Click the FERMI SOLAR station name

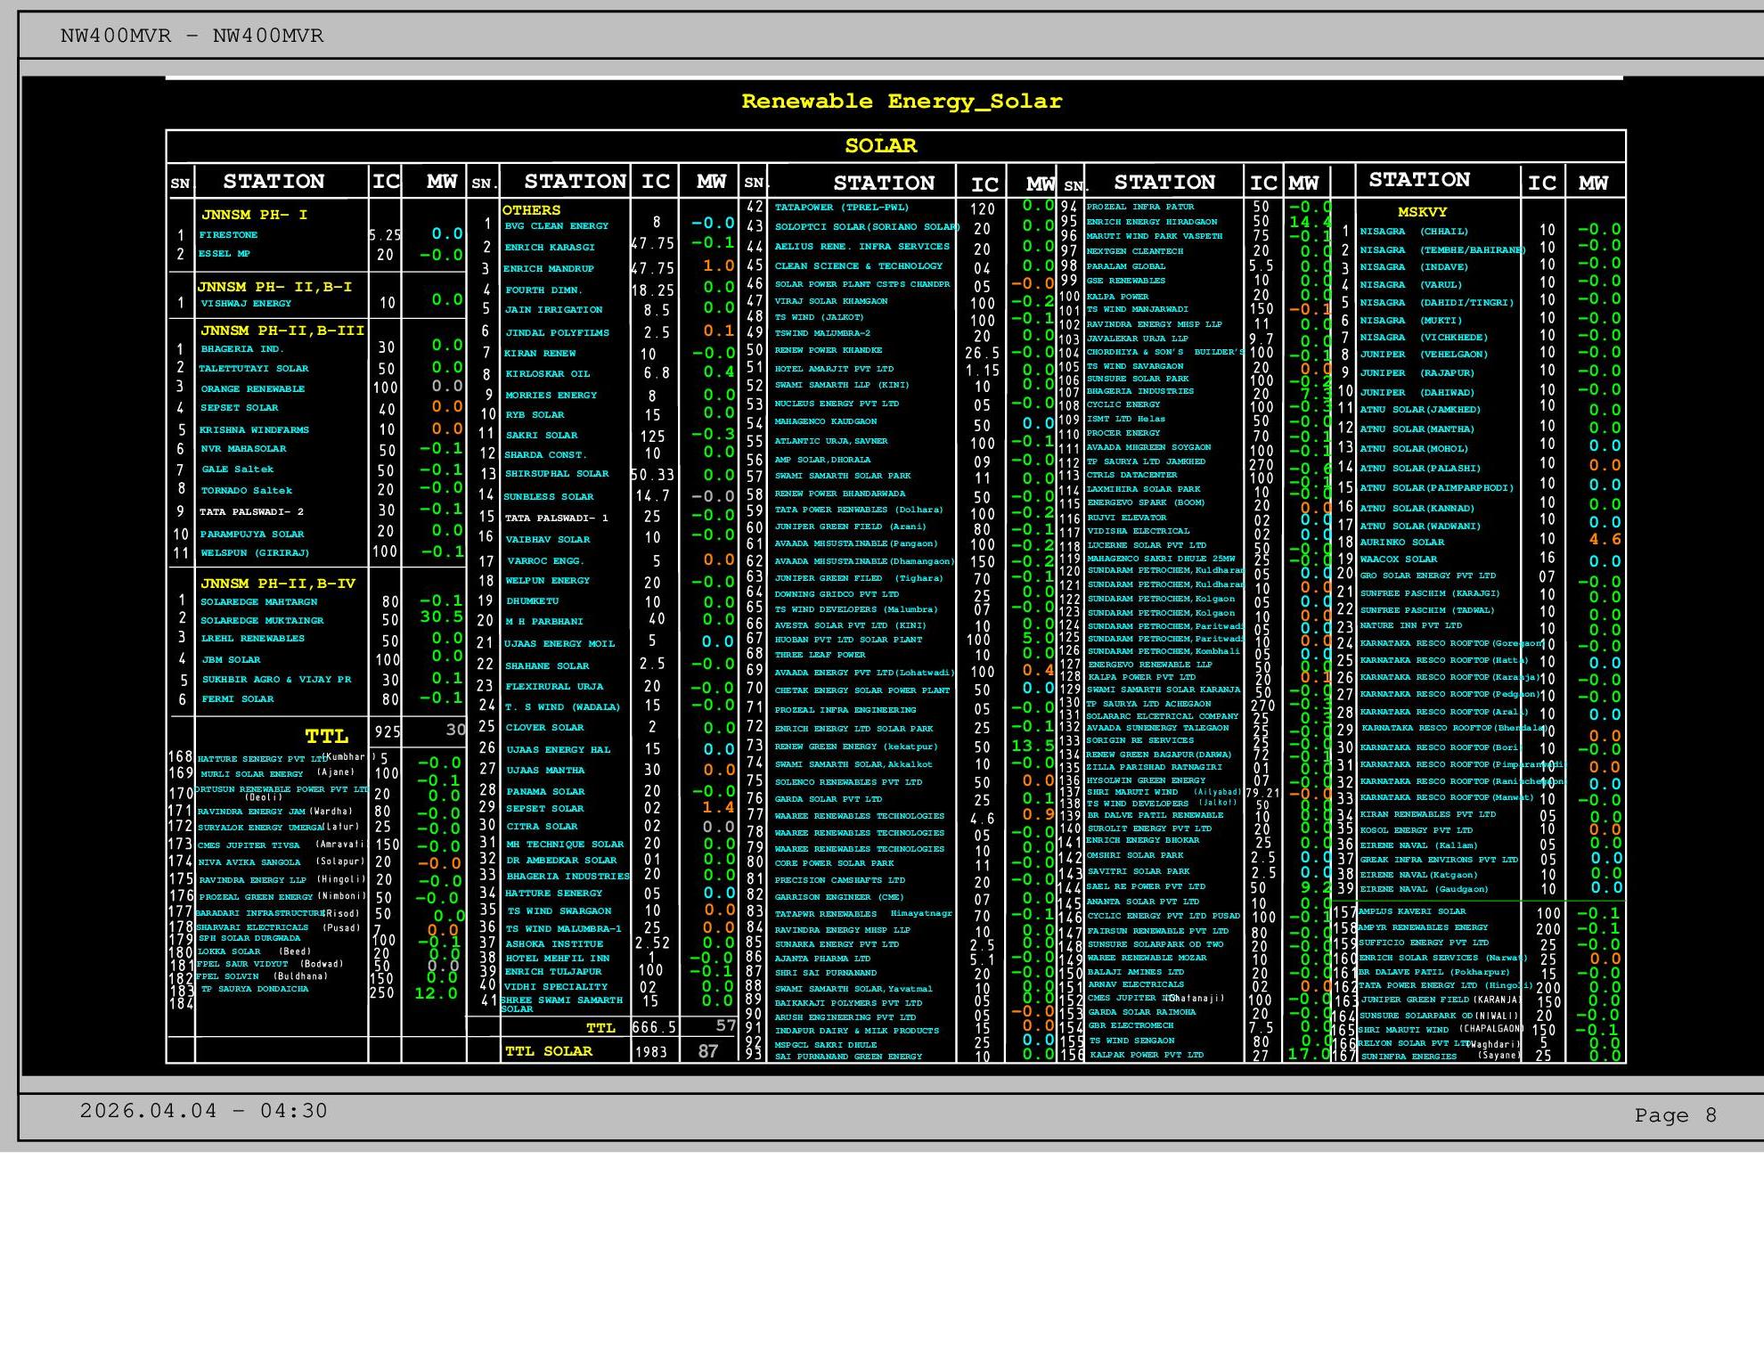(x=237, y=699)
